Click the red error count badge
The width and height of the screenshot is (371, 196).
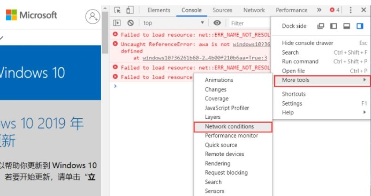pyautogui.click(x=335, y=10)
